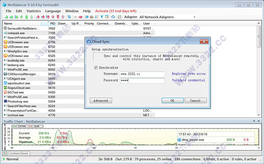The image size is (264, 164).
Task: Select the Photoshop.exe process row
Action: 44,102
